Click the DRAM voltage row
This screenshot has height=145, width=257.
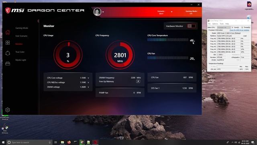(68, 87)
